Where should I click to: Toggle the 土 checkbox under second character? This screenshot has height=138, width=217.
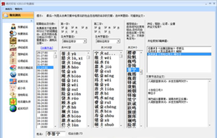106,32
